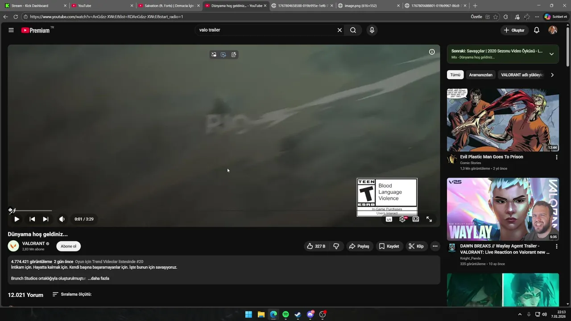Toggle subtitles with the captions button
This screenshot has height=321, width=571.
pyautogui.click(x=389, y=219)
